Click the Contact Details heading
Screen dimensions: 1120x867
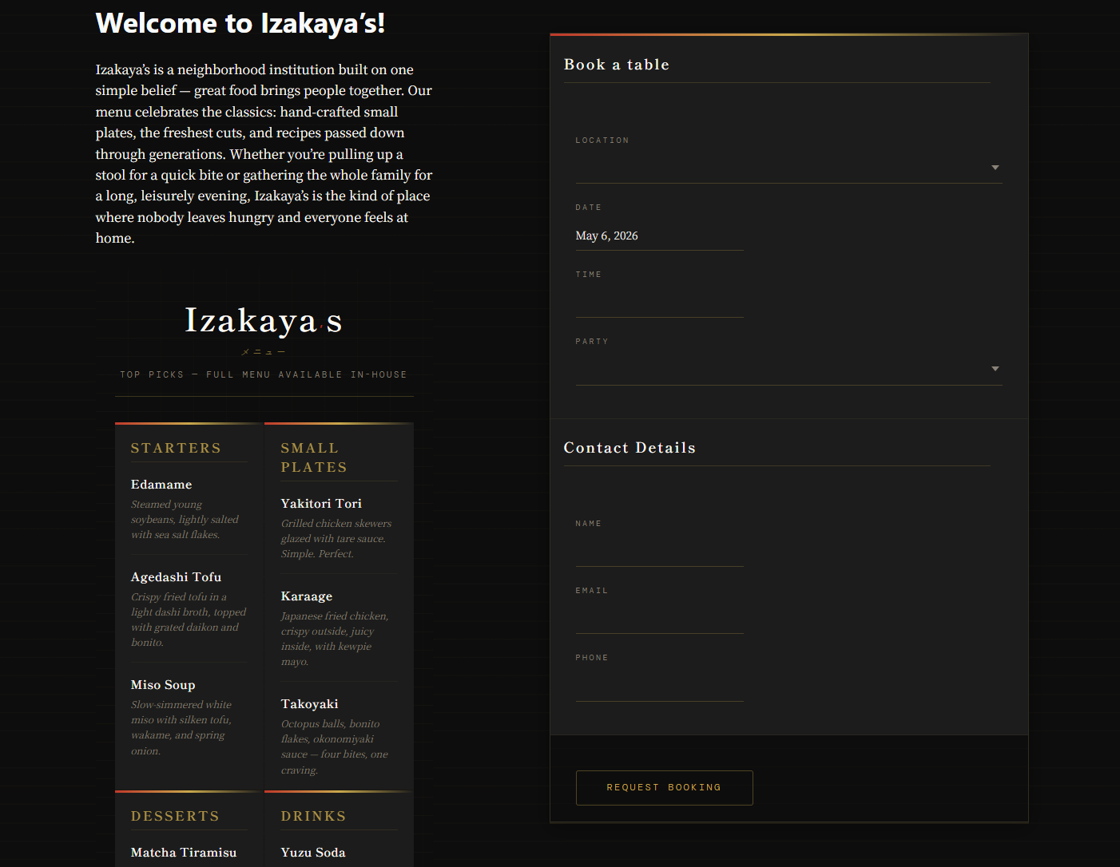pos(630,448)
